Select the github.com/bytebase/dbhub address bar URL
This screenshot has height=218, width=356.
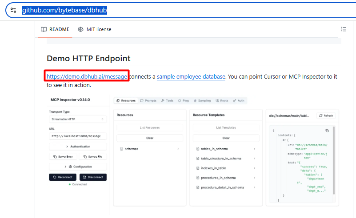[64, 10]
